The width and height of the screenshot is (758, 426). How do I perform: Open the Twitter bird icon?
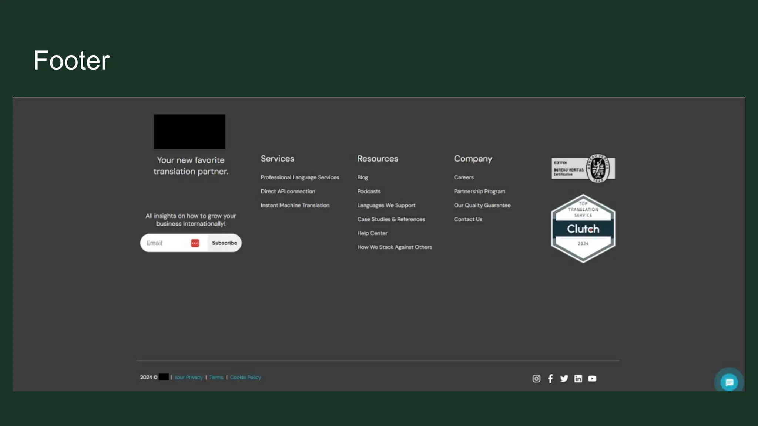tap(564, 378)
